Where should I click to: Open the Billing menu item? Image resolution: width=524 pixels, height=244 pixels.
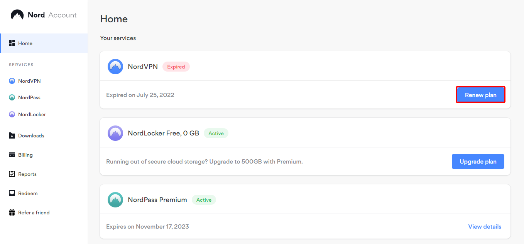(x=25, y=155)
